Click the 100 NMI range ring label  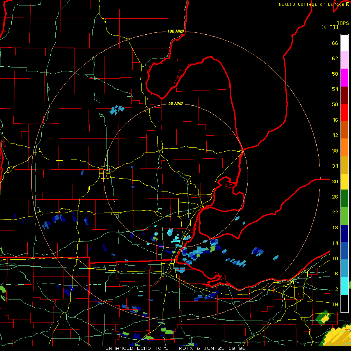(175, 31)
